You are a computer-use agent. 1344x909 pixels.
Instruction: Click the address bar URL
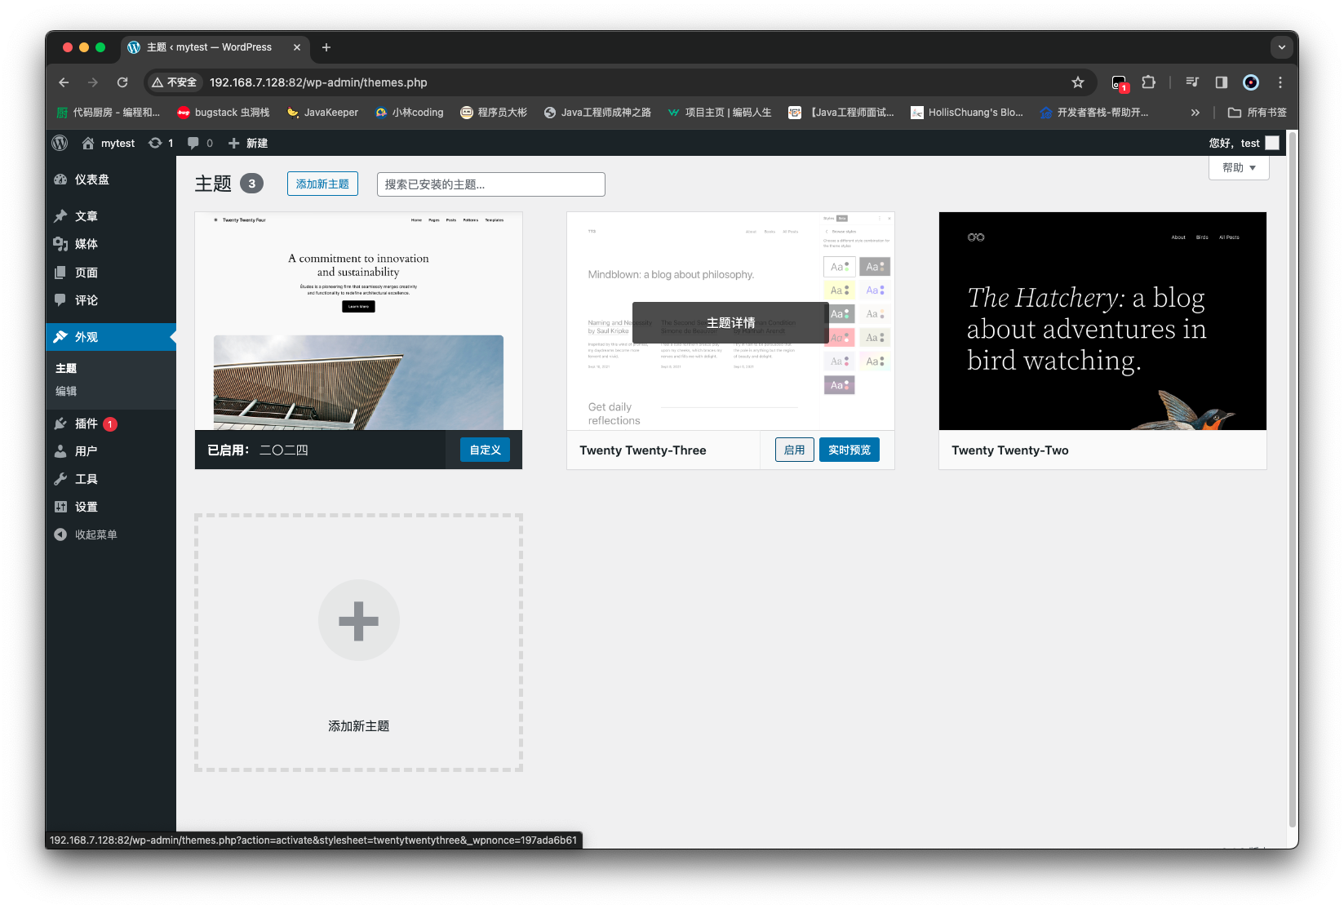point(318,82)
